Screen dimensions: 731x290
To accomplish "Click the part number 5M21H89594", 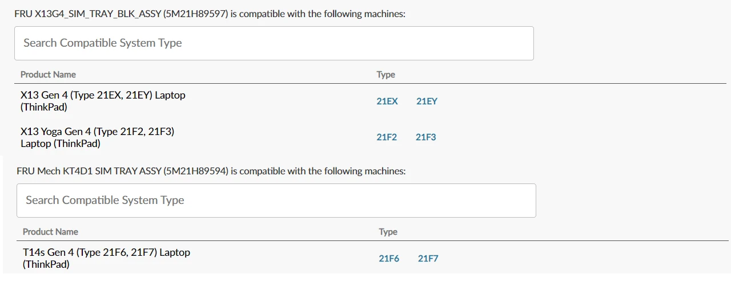I will click(x=196, y=171).
